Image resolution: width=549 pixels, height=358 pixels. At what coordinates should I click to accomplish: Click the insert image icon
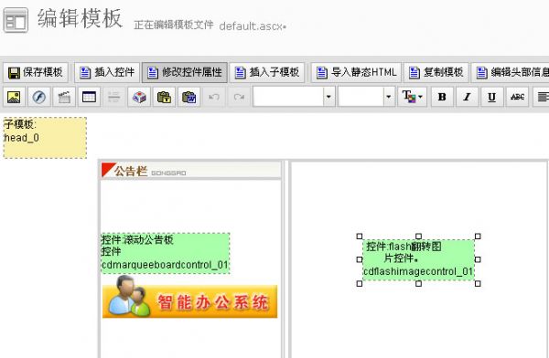click(14, 97)
